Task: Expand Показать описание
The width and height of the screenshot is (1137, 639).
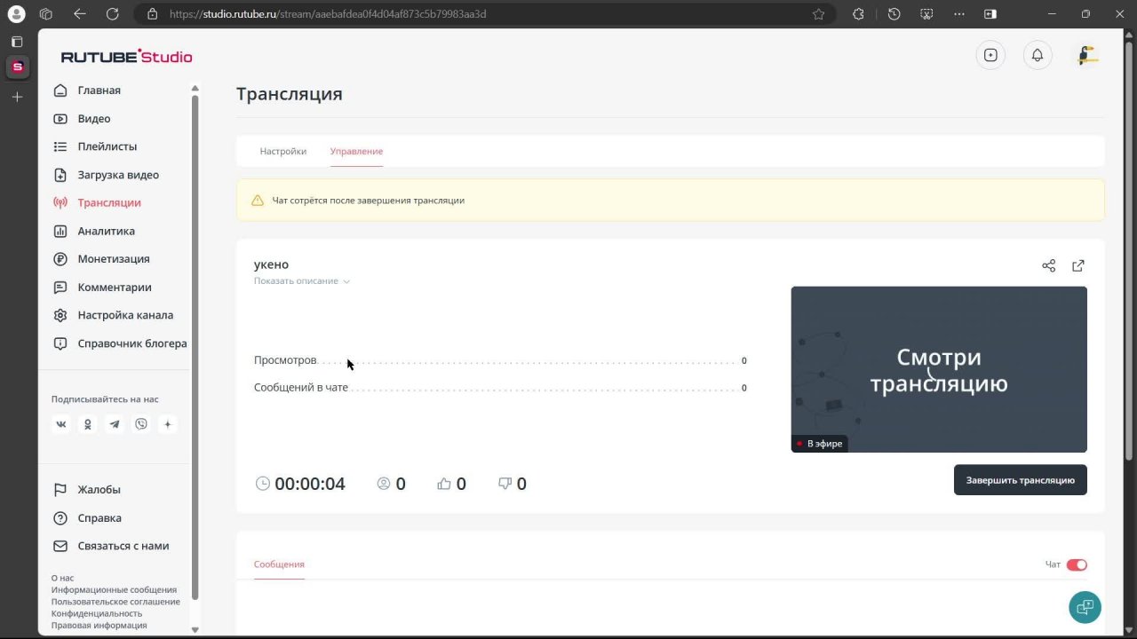Action: (x=302, y=281)
